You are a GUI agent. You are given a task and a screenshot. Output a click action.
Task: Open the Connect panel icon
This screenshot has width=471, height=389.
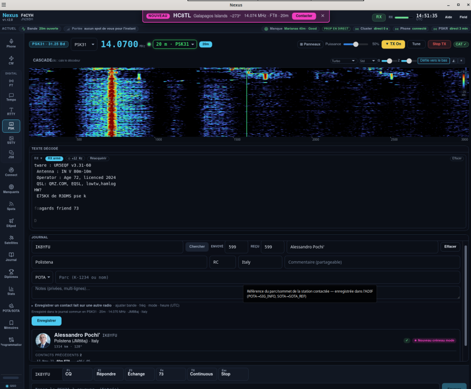pos(11,172)
